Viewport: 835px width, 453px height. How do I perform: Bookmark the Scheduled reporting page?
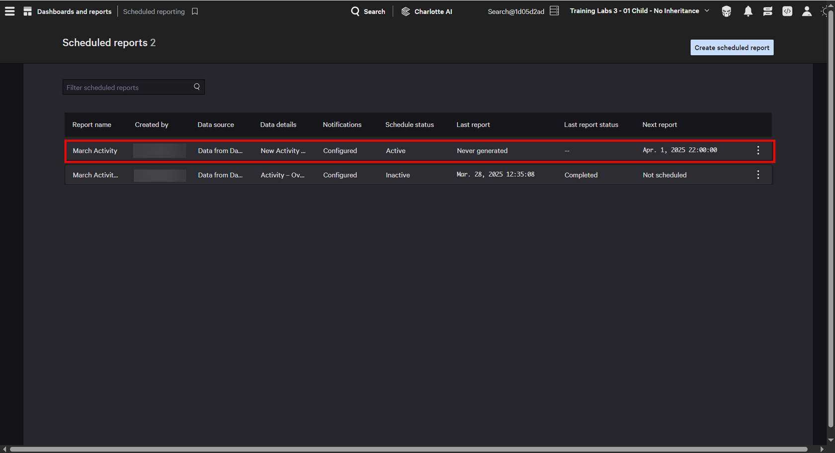pyautogui.click(x=195, y=11)
